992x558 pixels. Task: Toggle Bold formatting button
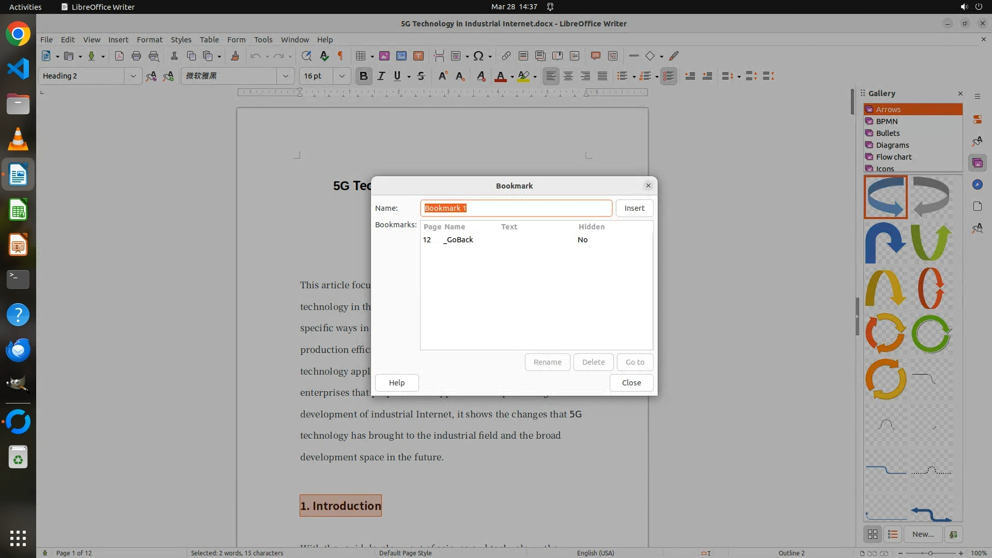363,76
